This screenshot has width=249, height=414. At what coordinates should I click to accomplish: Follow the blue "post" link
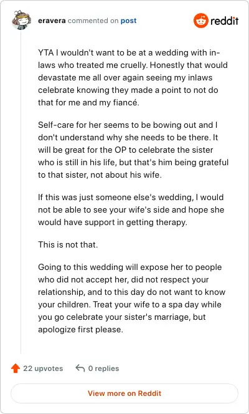[129, 21]
